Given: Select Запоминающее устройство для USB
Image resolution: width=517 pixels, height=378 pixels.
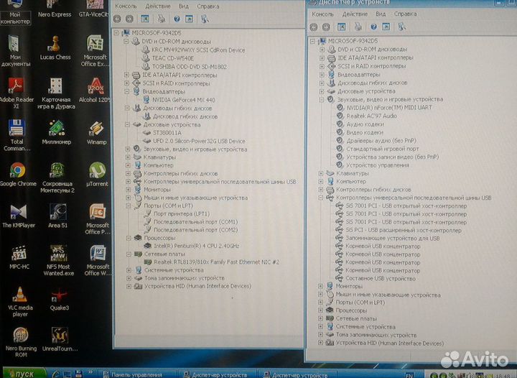Looking at the screenshot, I should (x=392, y=238).
